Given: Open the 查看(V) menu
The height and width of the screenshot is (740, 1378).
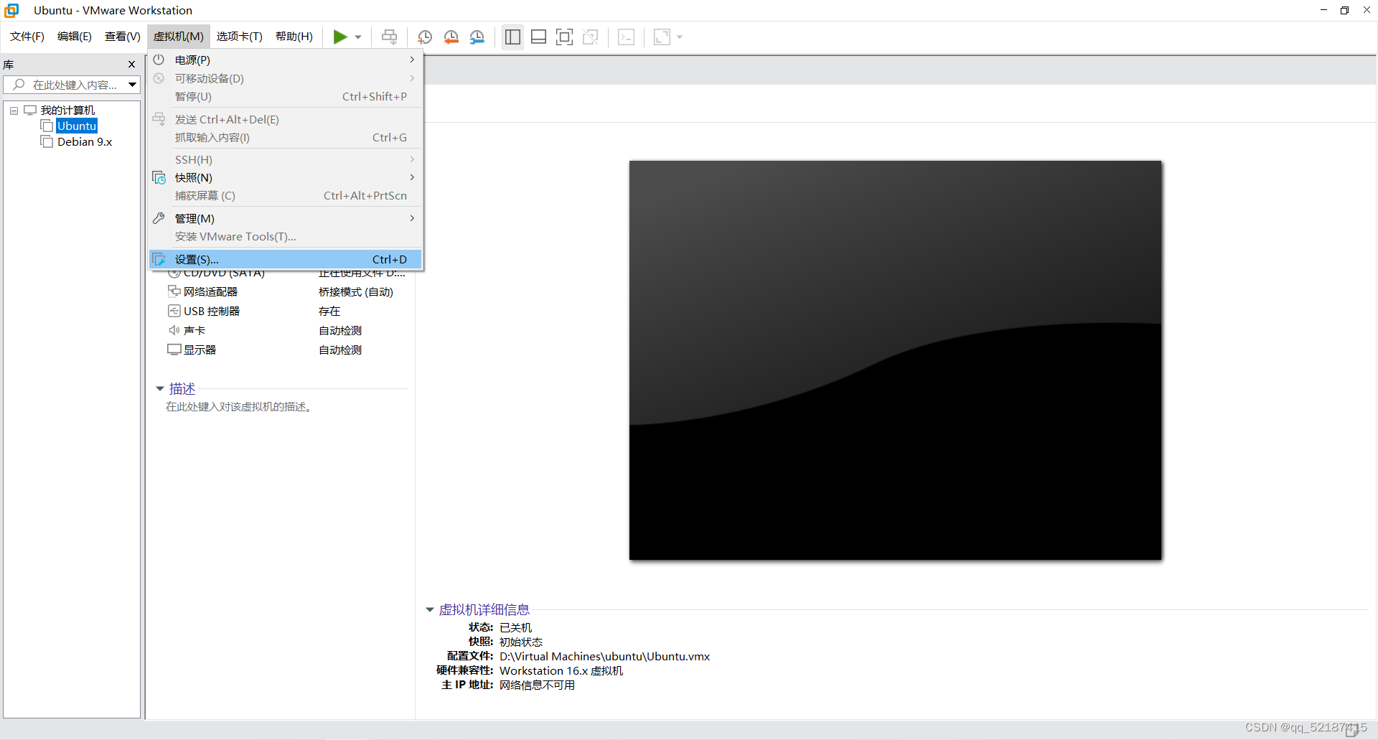Looking at the screenshot, I should [123, 37].
